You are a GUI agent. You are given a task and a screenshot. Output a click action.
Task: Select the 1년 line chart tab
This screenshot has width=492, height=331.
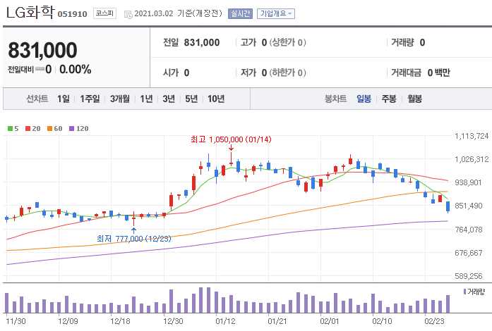pyautogui.click(x=146, y=99)
